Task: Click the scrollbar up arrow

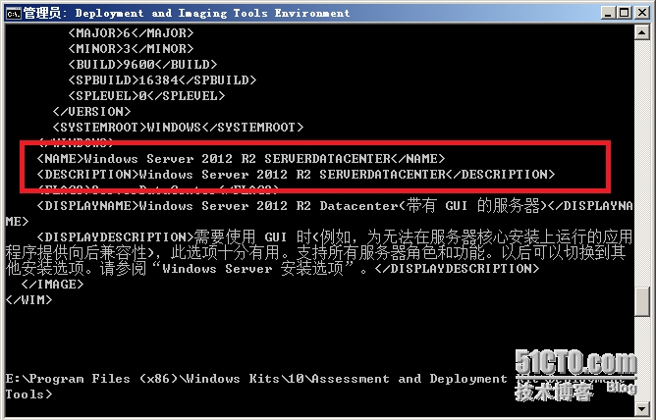Action: click(x=642, y=32)
